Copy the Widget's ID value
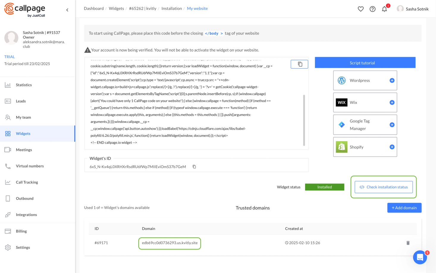Viewport: 436px width, 273px height. tap(194, 167)
